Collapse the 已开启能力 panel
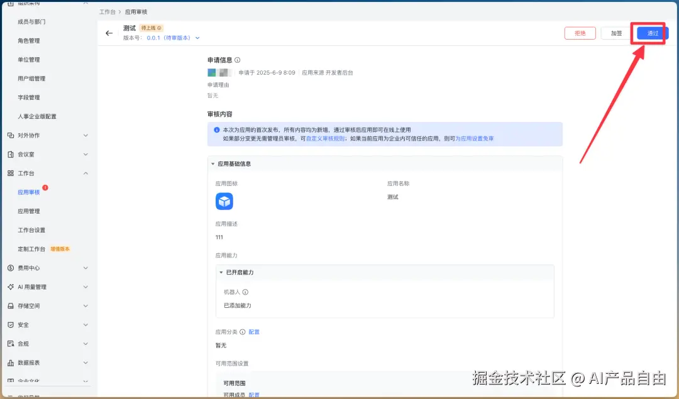Viewport: 679px width, 399px height. pos(221,272)
